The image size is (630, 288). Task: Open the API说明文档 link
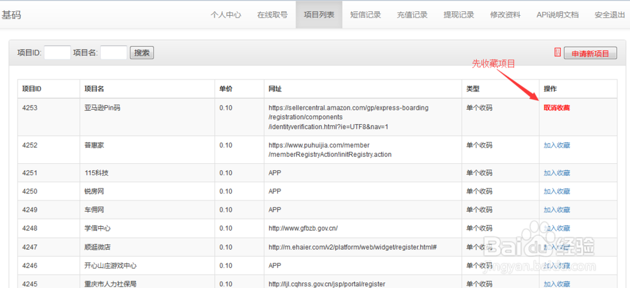point(558,15)
